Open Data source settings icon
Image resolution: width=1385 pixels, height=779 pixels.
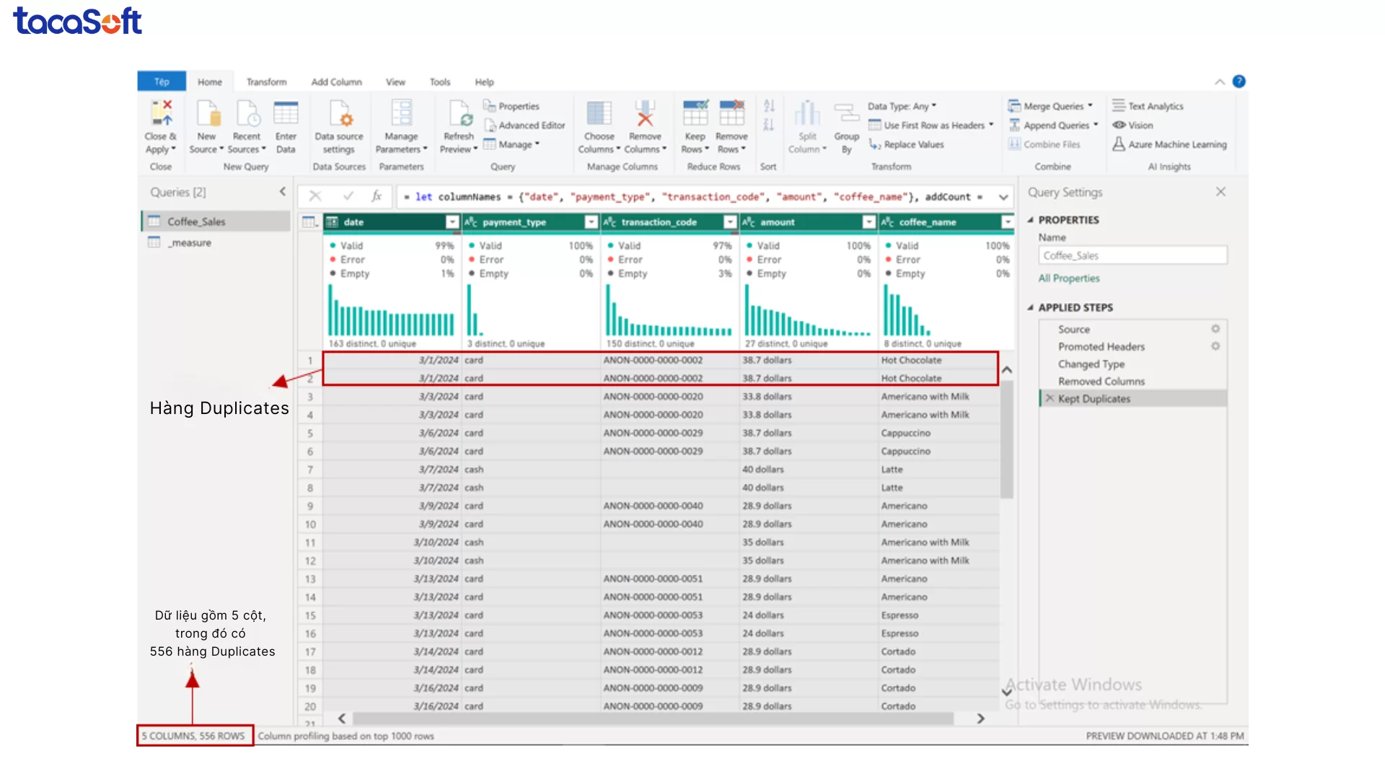[340, 113]
